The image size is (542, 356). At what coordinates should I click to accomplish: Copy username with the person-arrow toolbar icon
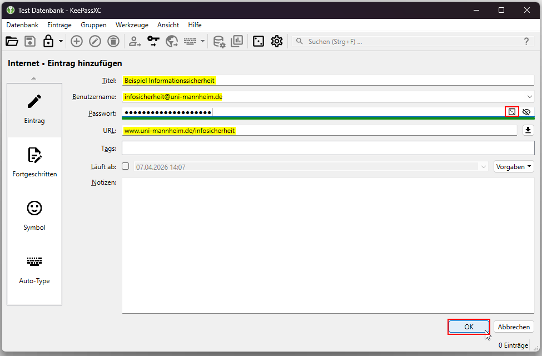click(135, 42)
